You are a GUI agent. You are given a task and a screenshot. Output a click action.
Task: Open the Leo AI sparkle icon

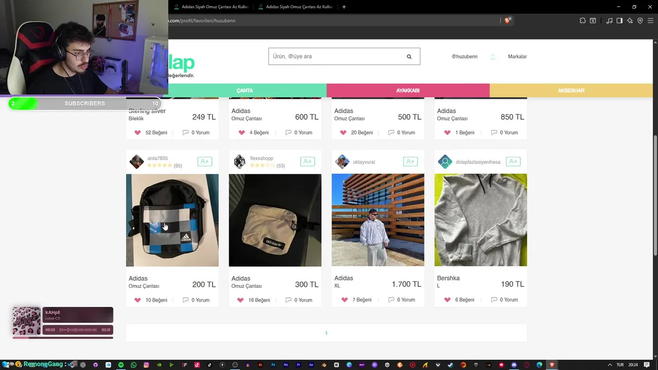pyautogui.click(x=630, y=21)
